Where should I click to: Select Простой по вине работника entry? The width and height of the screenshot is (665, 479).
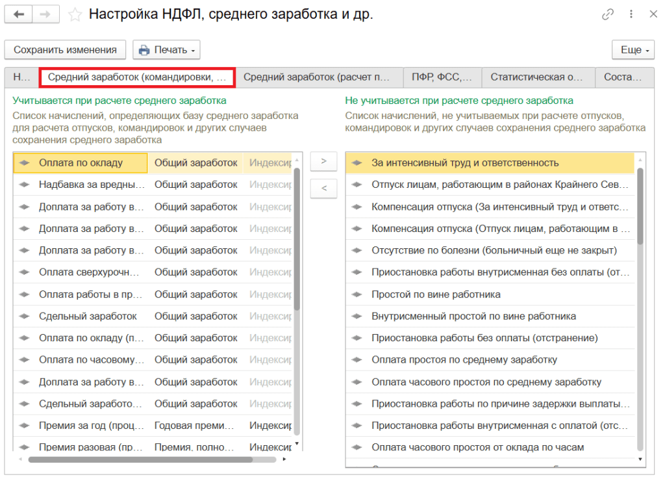436,294
